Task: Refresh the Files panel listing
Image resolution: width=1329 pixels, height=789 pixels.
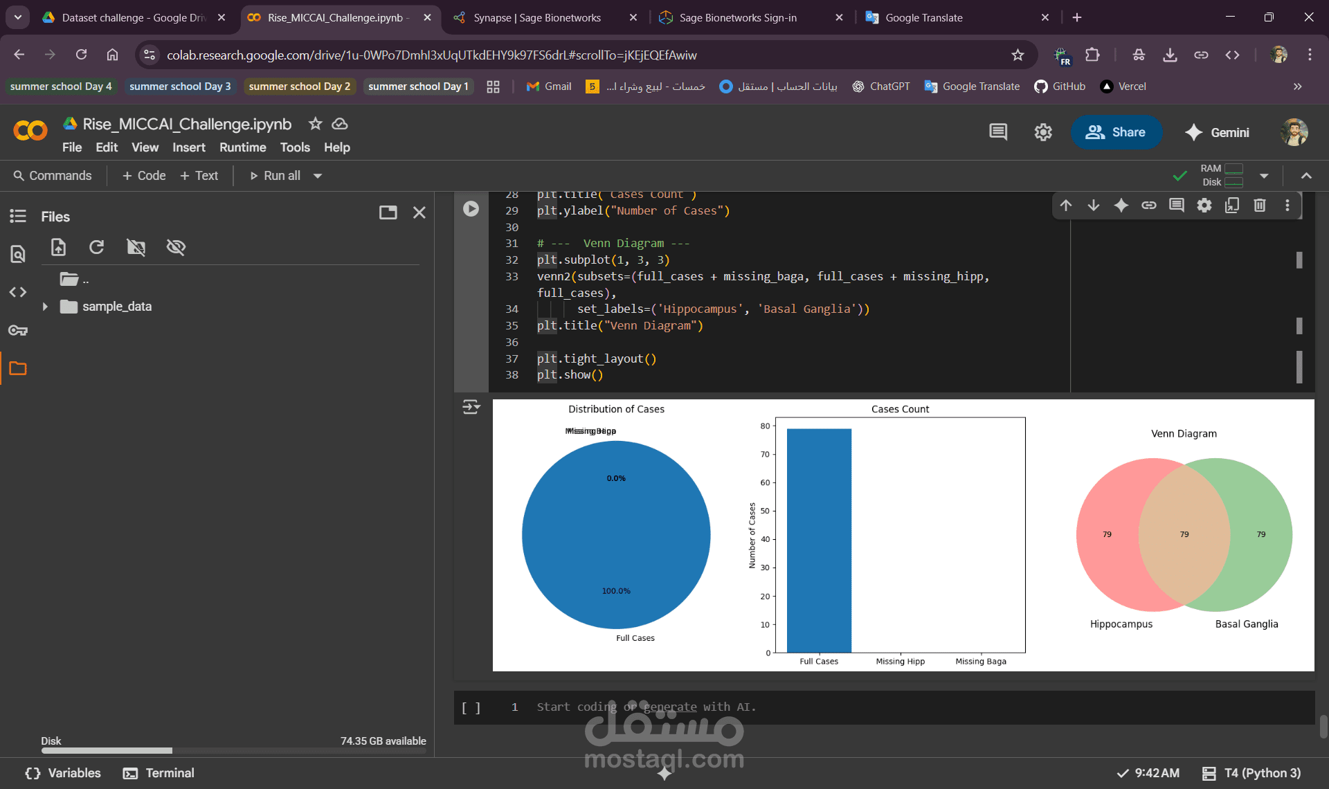Action: click(97, 247)
